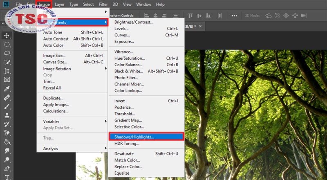
Task: Select the Move tool
Action: point(7,36)
